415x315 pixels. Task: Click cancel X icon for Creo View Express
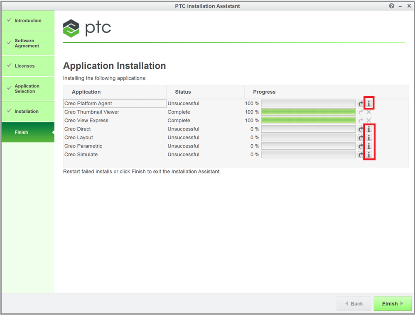[x=369, y=120]
